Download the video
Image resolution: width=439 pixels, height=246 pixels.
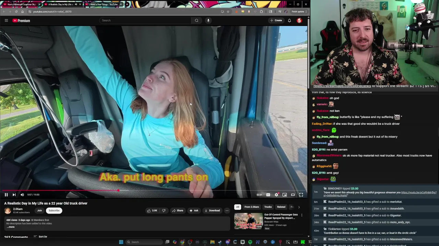tap(212, 210)
